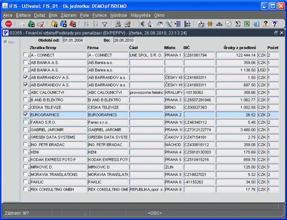Click the copy field icon
The height and width of the screenshot is (220, 287).
coord(150,24)
